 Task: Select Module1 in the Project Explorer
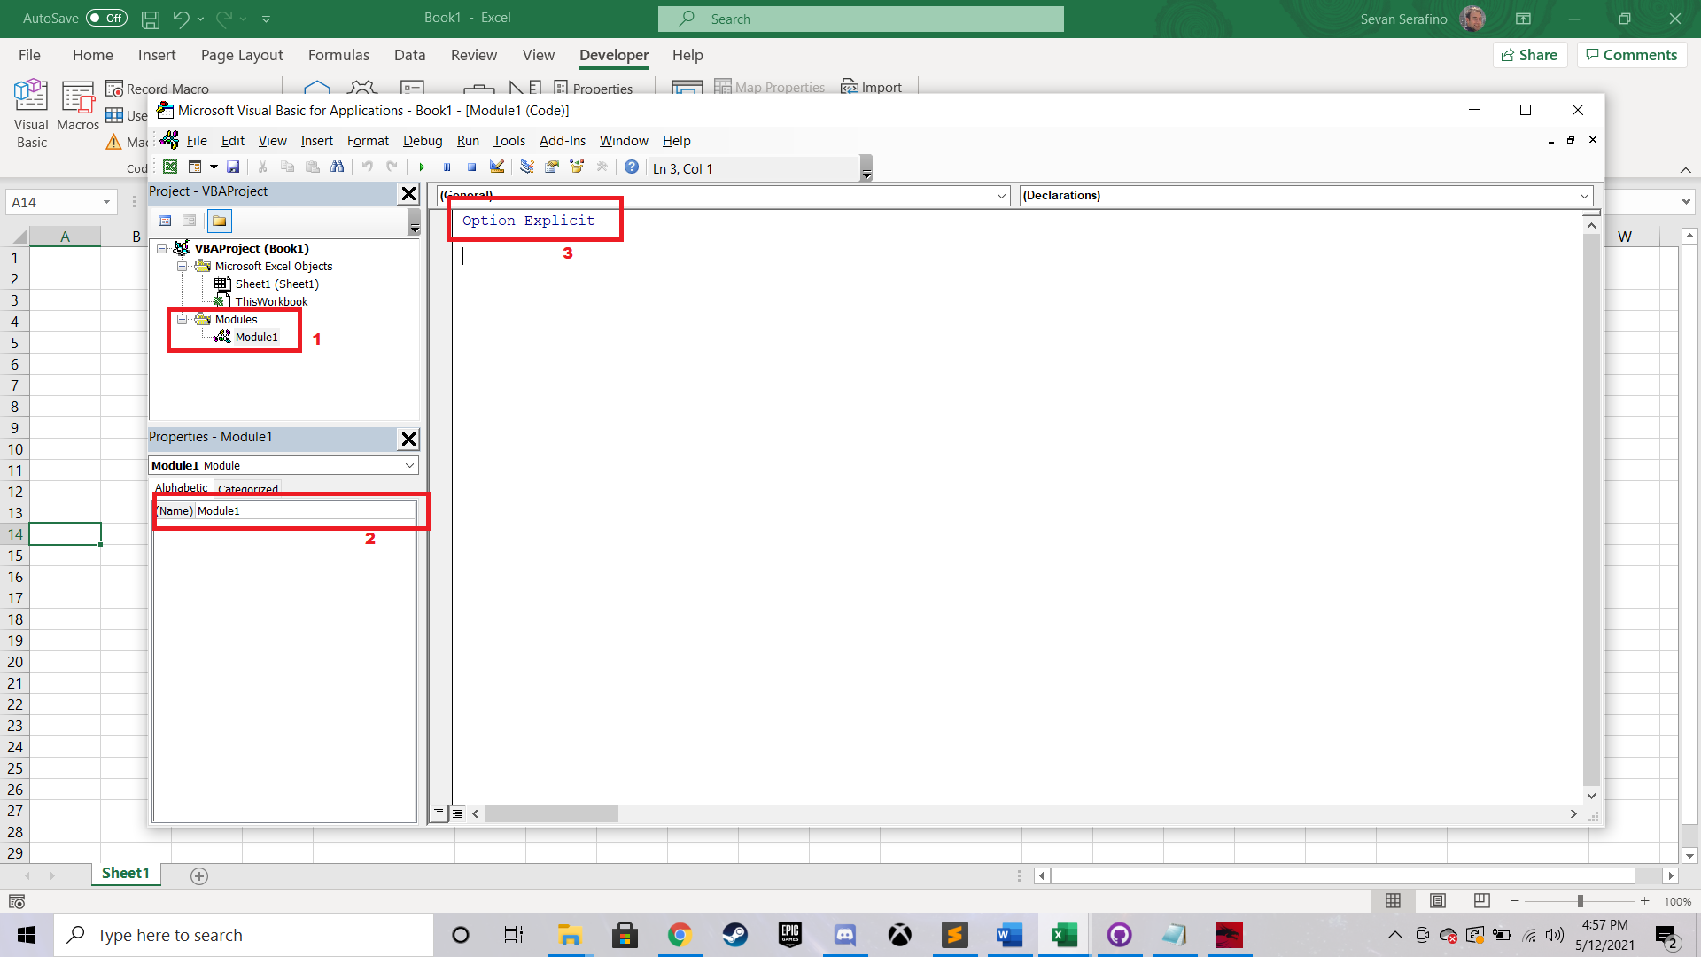click(256, 337)
